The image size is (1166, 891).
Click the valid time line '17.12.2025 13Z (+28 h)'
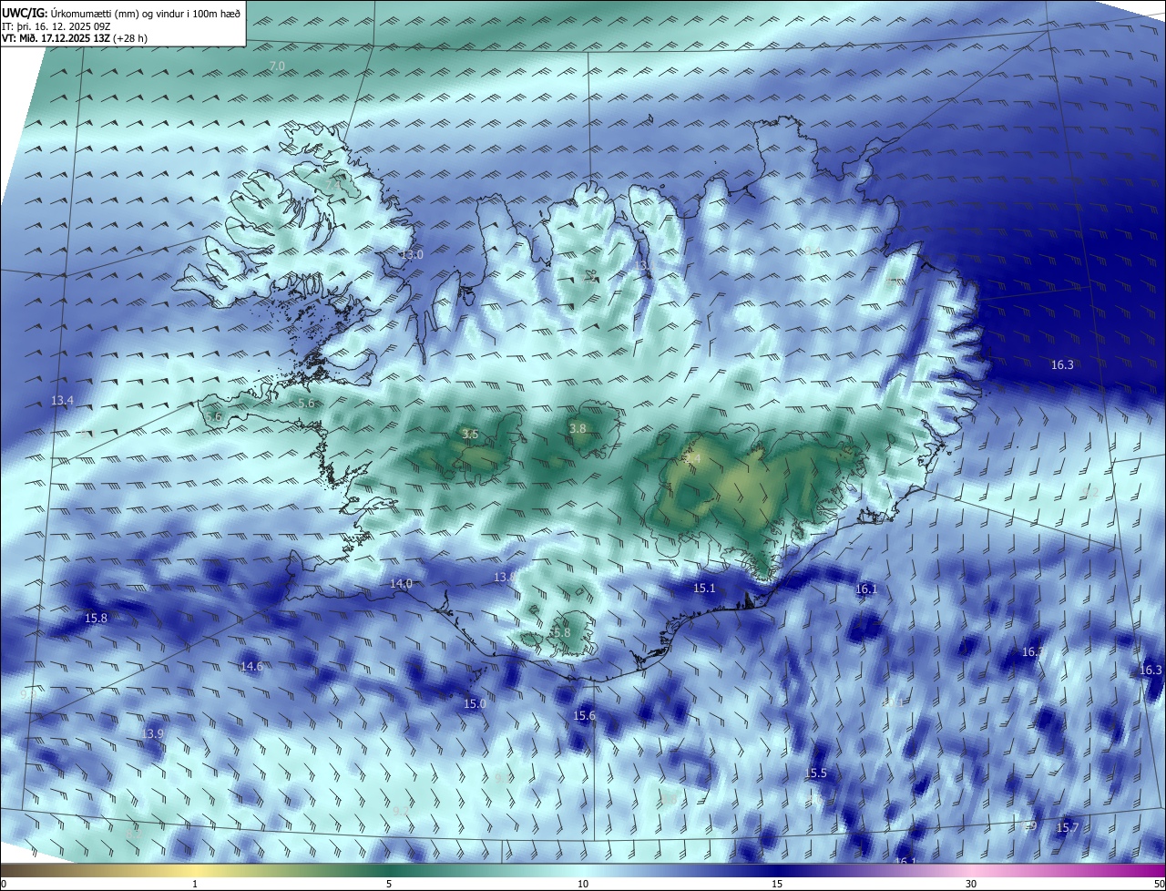point(95,38)
